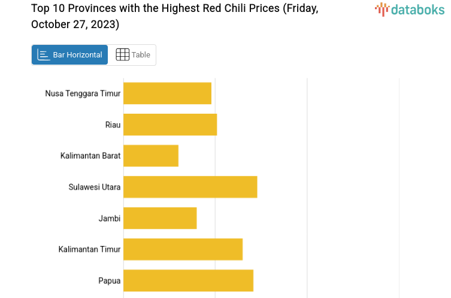
Task: Select the Papua price bar
Action: (188, 280)
